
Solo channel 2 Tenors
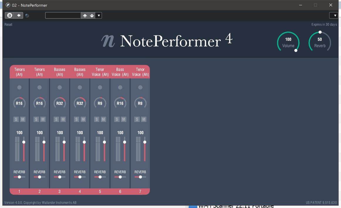[x=36, y=119]
